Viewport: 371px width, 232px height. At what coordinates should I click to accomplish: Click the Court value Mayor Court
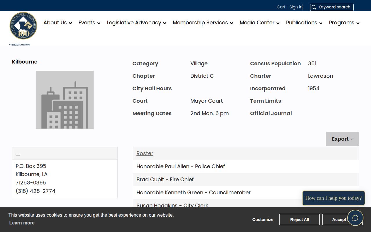207,101
